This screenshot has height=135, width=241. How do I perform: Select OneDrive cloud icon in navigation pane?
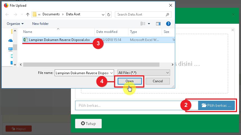[x=11, y=40]
